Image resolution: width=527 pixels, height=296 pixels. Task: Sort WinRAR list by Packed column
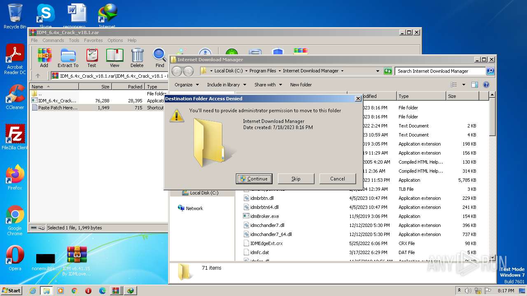click(x=128, y=87)
